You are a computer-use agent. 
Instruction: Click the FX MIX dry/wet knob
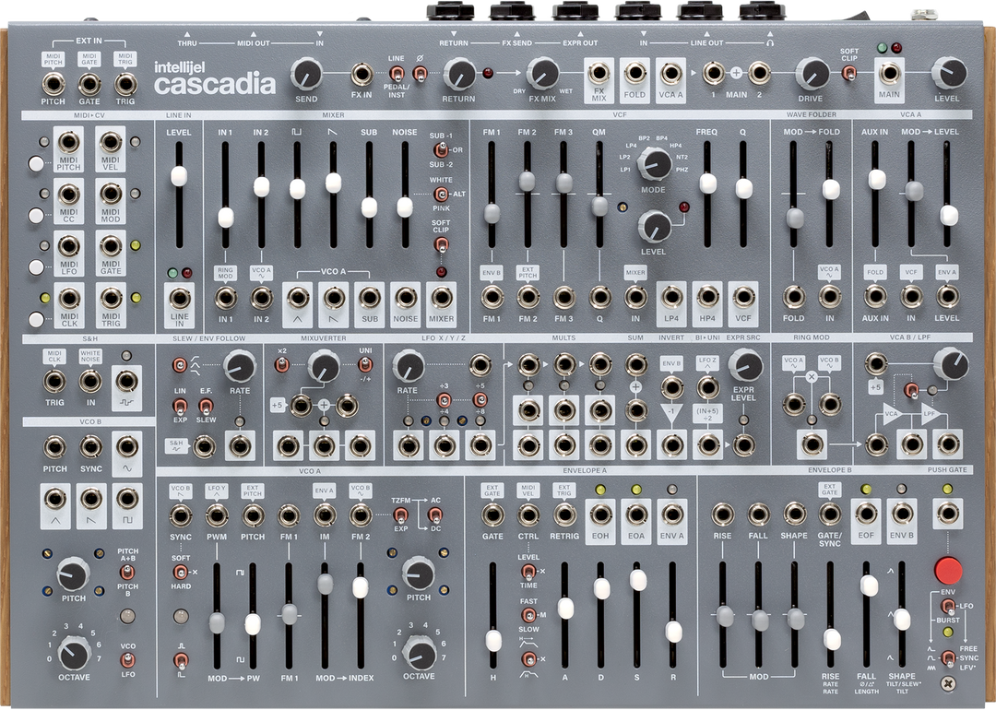542,73
